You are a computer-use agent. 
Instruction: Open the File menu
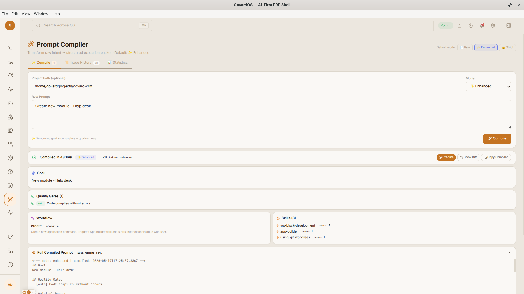click(x=5, y=14)
